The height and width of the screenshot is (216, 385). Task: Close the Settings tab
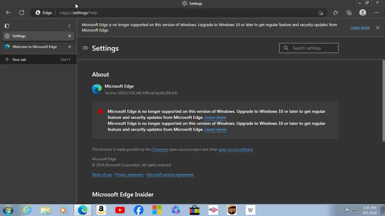click(69, 36)
